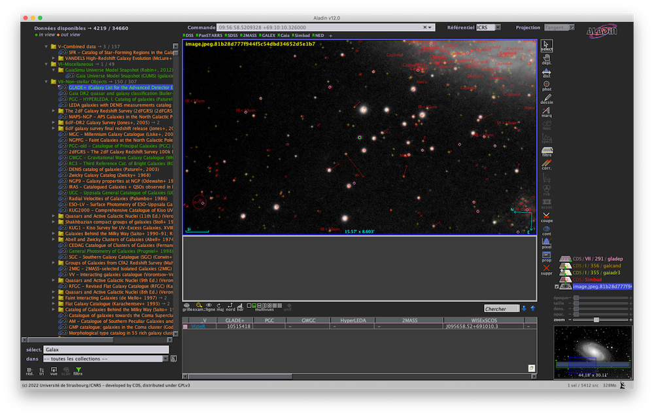Click the Chercher search field
Viewport: 654px width, 416px height.
pos(502,309)
